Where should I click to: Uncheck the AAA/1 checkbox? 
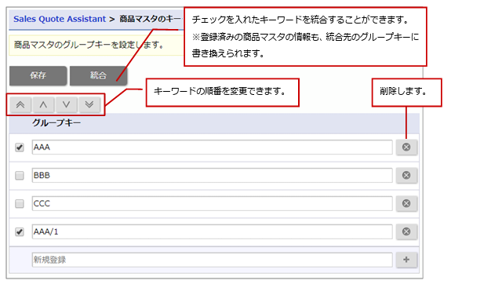(x=20, y=231)
